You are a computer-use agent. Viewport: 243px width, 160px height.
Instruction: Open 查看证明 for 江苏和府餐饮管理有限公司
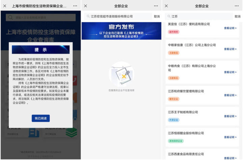[x=230, y=95]
